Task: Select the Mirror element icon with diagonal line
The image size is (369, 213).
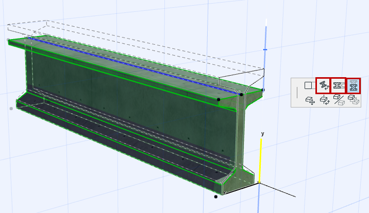Action: [x=339, y=100]
